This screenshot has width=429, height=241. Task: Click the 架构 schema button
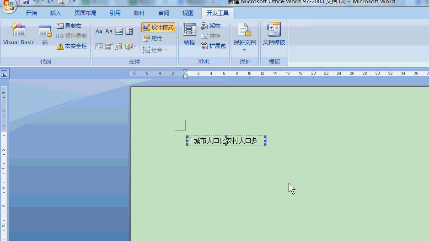(211, 26)
